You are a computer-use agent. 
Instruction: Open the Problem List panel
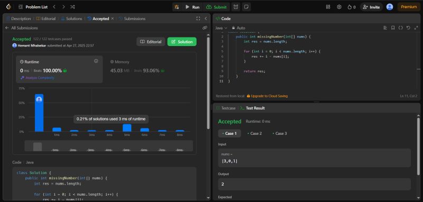coord(33,7)
